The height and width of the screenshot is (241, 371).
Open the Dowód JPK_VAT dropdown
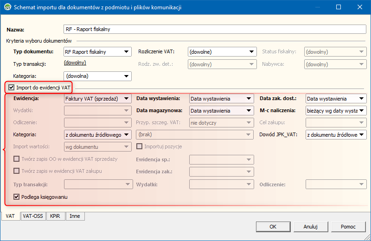tap(336, 135)
